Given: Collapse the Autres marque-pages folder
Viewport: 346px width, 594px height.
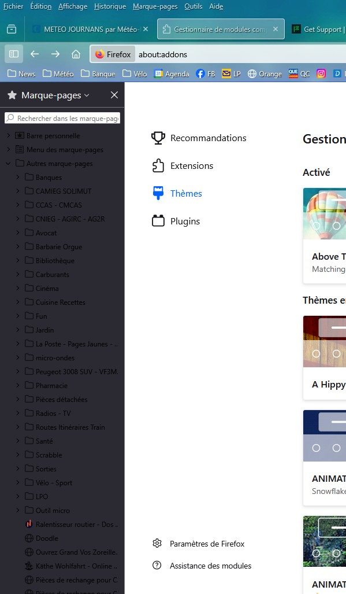Looking at the screenshot, I should (x=8, y=163).
